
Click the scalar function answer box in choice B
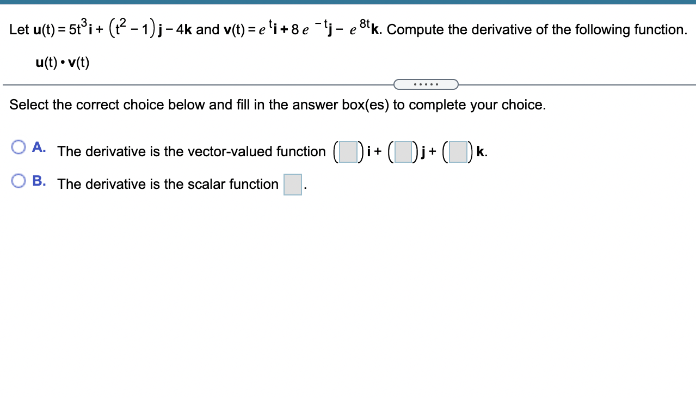click(292, 185)
